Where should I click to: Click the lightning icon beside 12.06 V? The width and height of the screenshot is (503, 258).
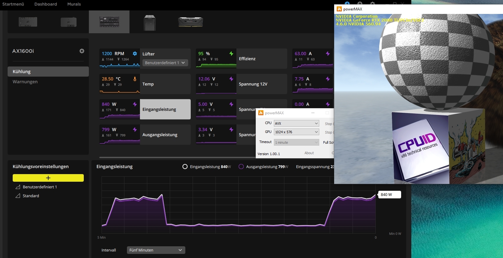[231, 79]
